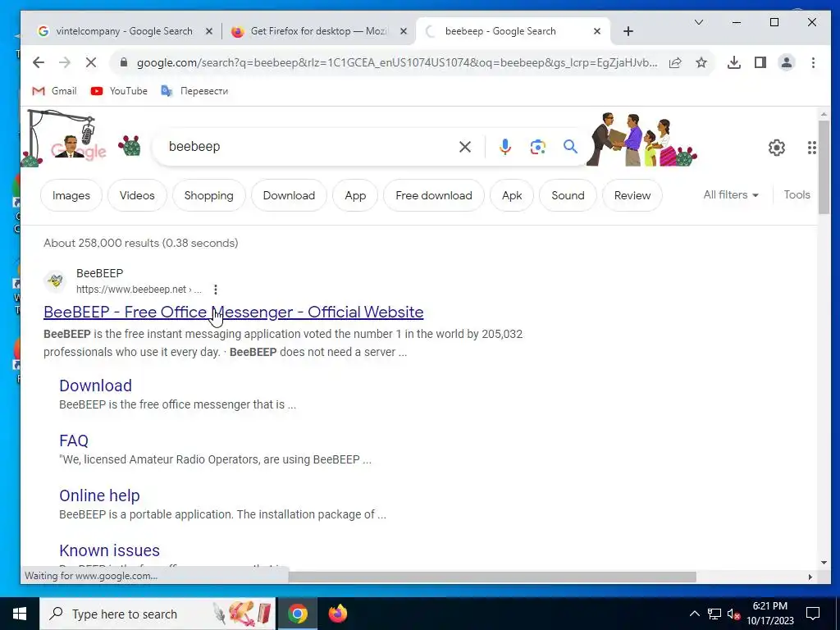Stop loading the page
The width and height of the screenshot is (840, 630).
[x=91, y=62]
